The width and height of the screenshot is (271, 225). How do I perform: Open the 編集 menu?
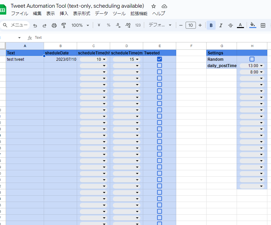pyautogui.click(x=37, y=13)
